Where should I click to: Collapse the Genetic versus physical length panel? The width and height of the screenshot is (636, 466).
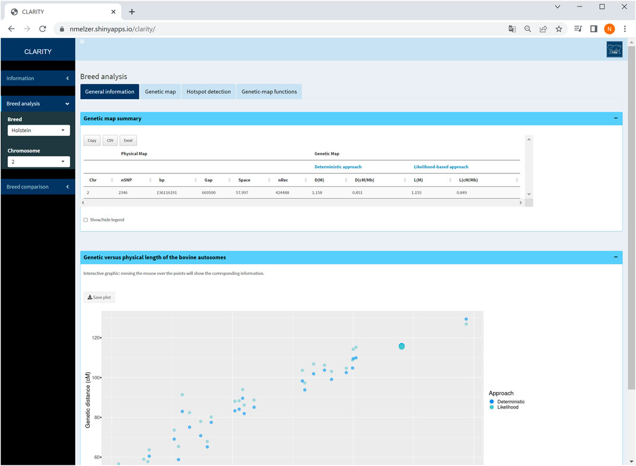click(616, 257)
